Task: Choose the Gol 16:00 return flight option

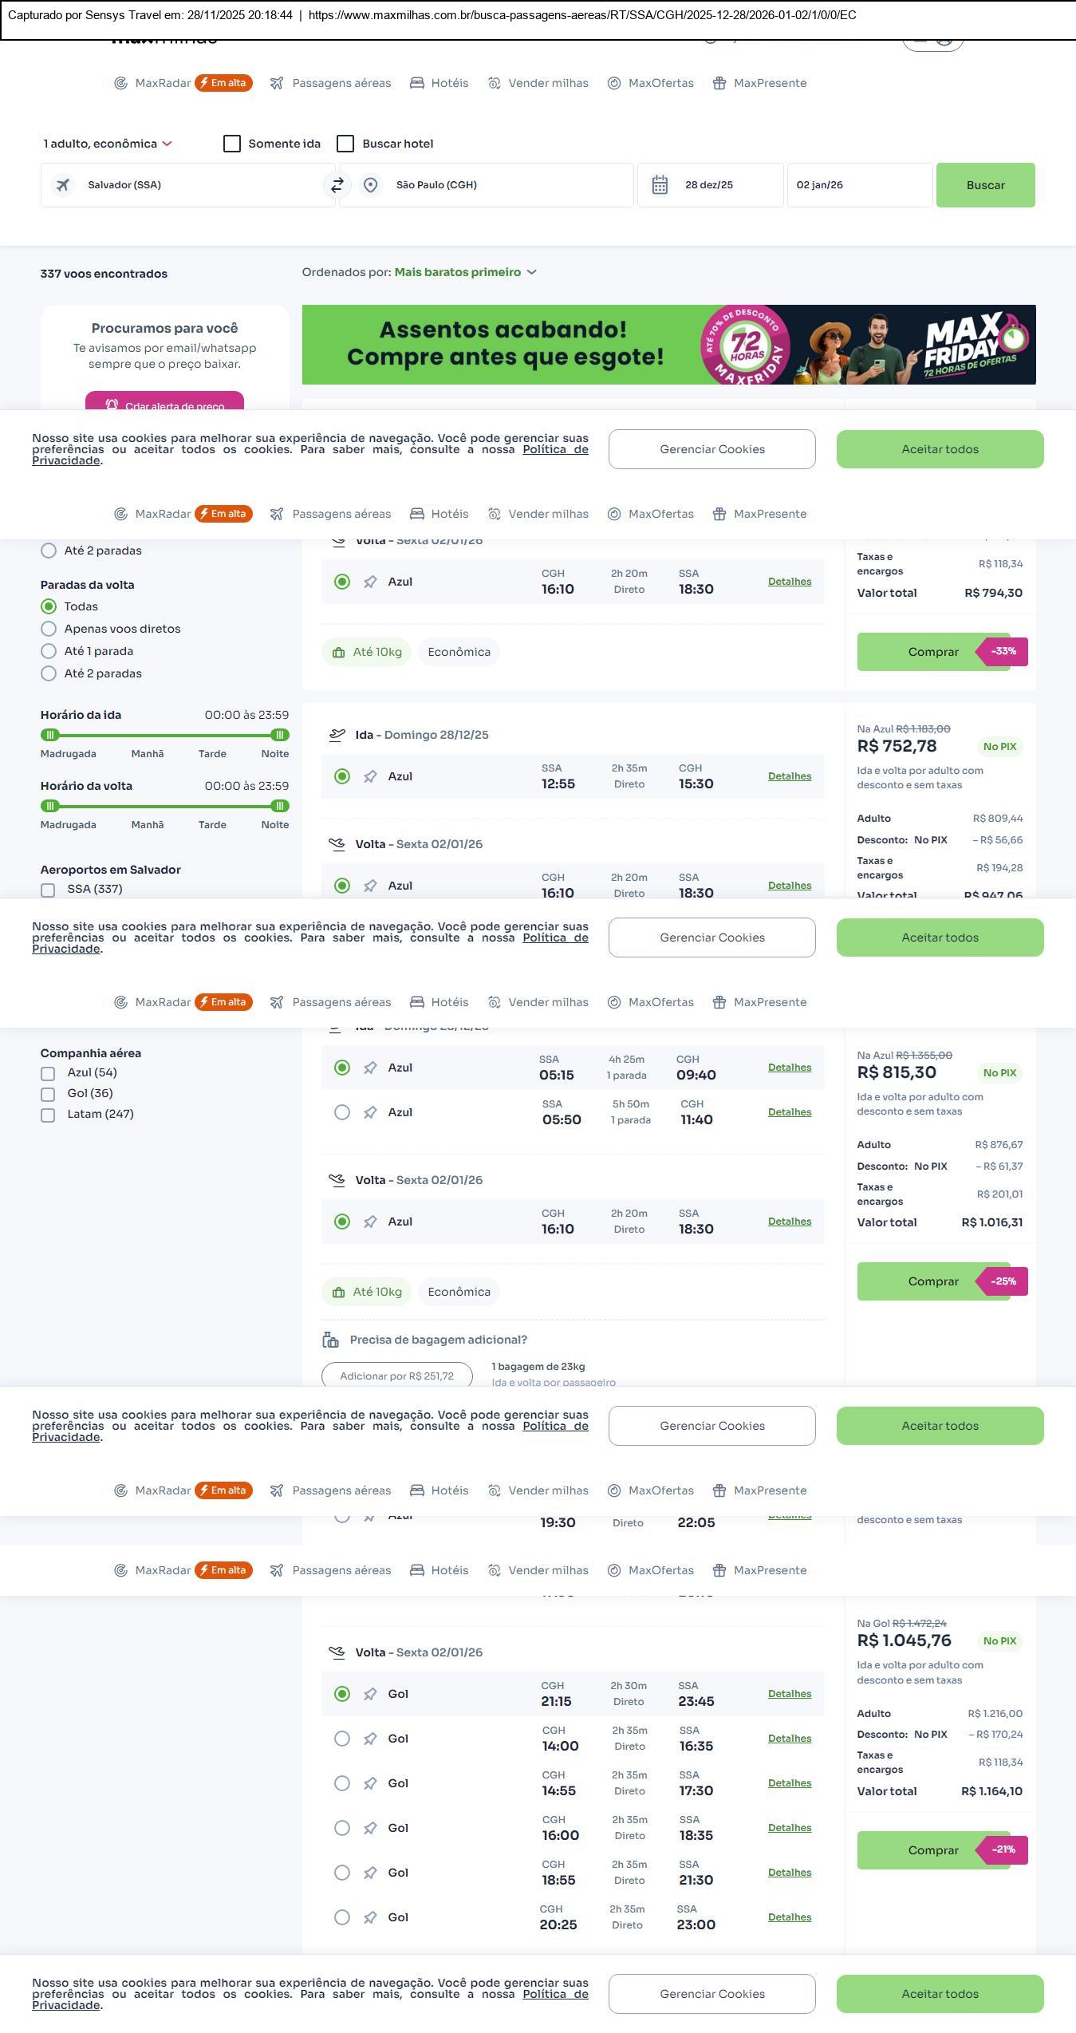Action: pyautogui.click(x=342, y=1828)
